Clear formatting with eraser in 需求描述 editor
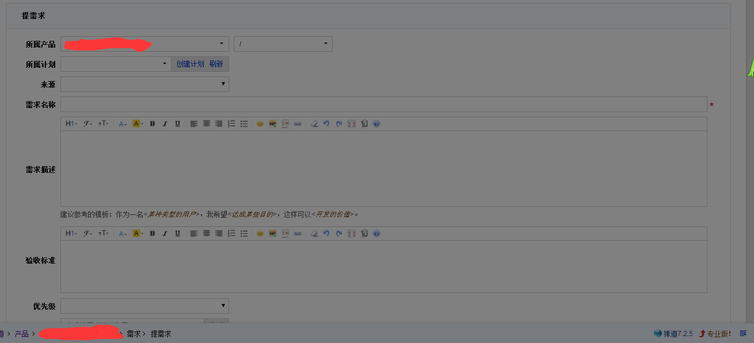754x343 pixels. [314, 124]
